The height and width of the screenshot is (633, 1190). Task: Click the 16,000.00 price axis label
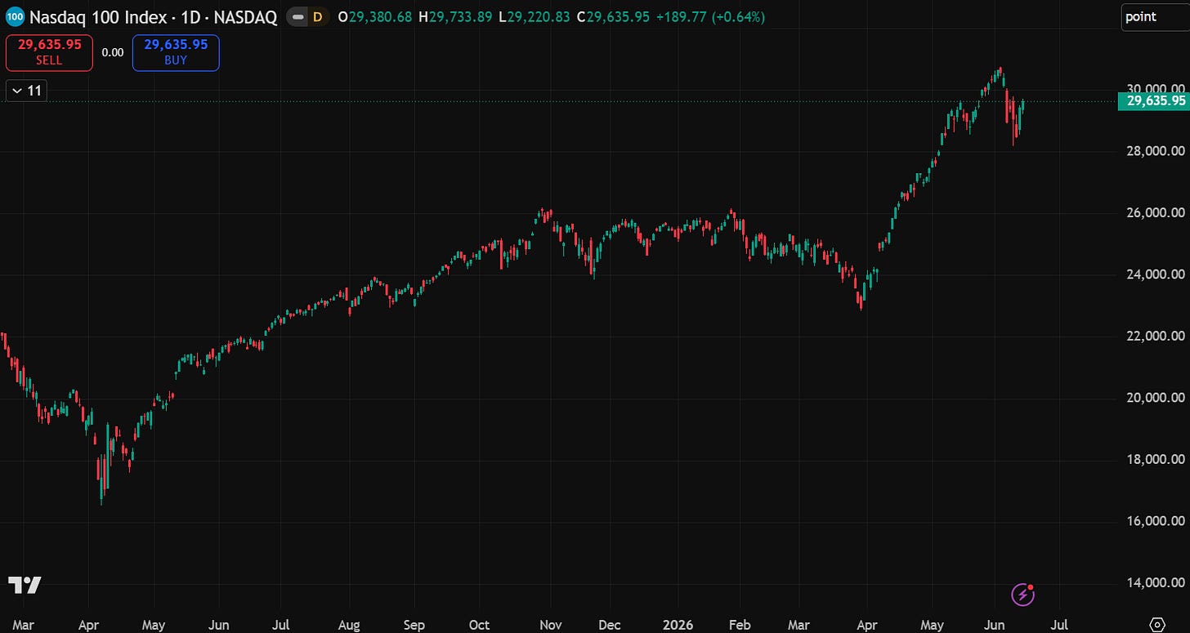pos(1155,521)
